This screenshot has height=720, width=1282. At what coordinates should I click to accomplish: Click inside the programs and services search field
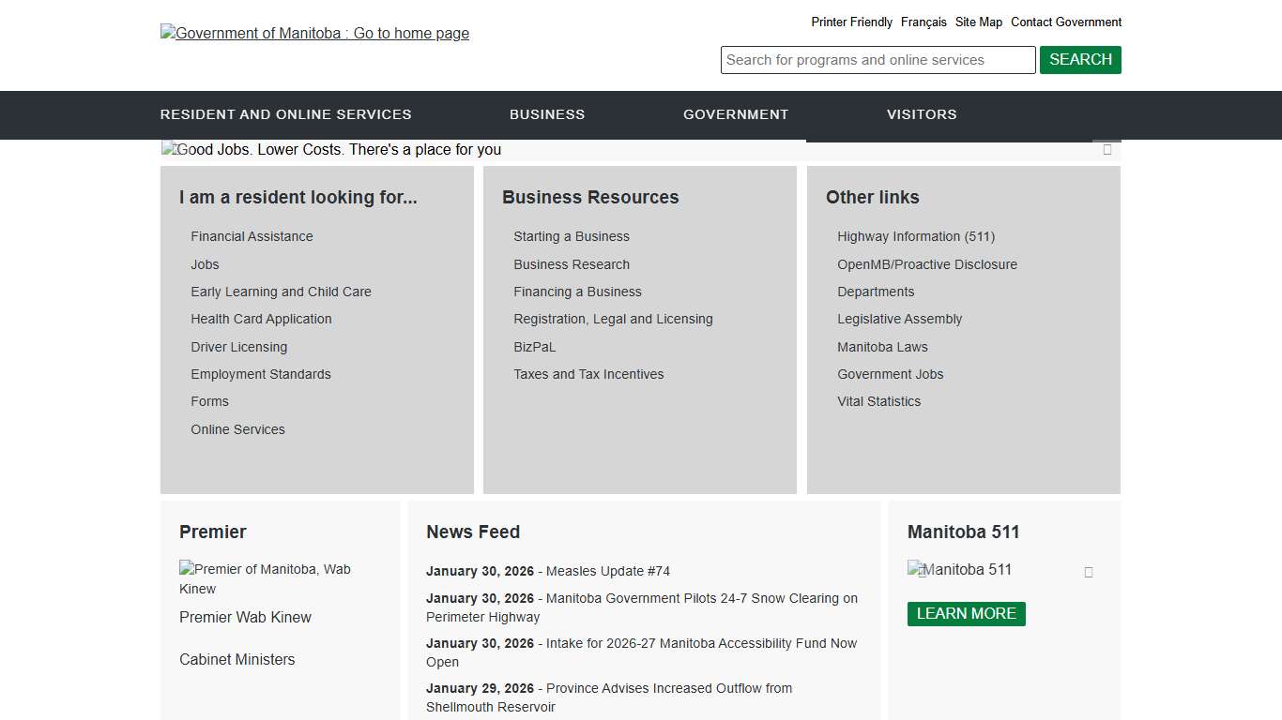(878, 59)
